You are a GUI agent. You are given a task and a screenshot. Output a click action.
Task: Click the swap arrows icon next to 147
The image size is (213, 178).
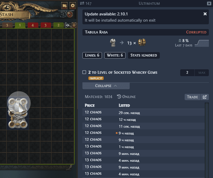pyautogui.click(x=82, y=3)
